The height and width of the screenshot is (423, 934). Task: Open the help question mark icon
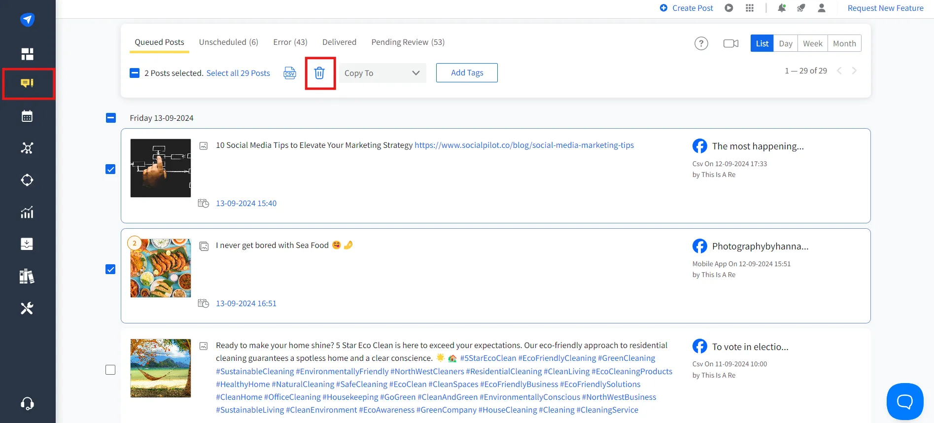701,43
